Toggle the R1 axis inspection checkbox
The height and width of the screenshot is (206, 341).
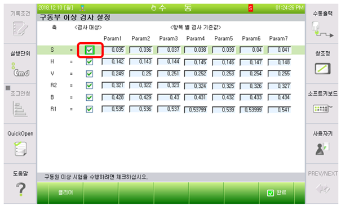coord(90,109)
